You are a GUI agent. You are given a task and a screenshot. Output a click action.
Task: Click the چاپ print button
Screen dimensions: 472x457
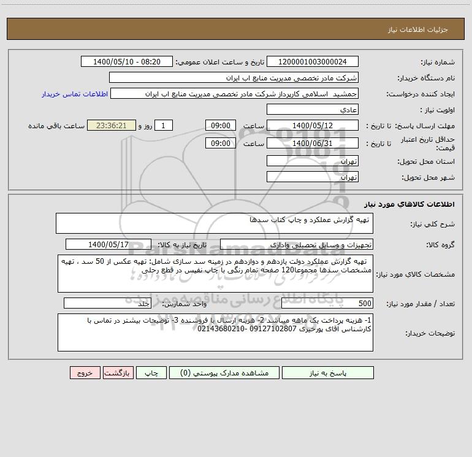151,372
